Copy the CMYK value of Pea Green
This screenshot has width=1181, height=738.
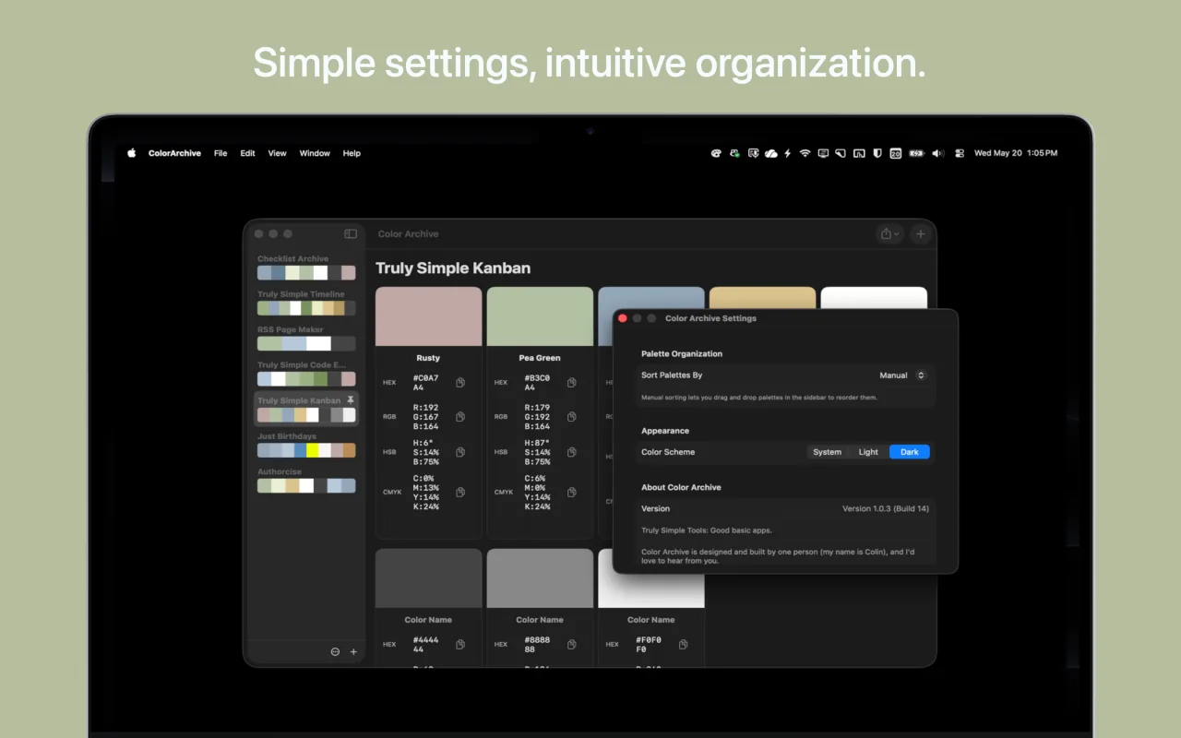click(x=572, y=493)
